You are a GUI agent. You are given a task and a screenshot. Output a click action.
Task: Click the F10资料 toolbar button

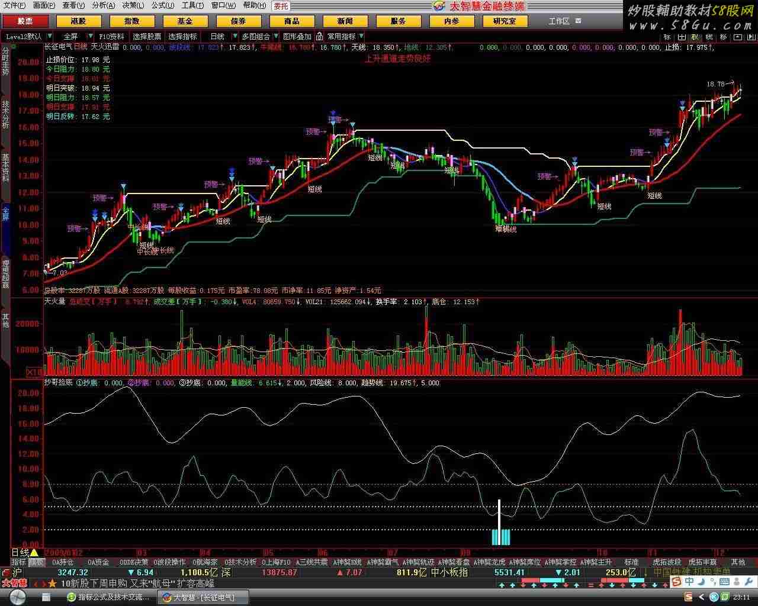(112, 36)
